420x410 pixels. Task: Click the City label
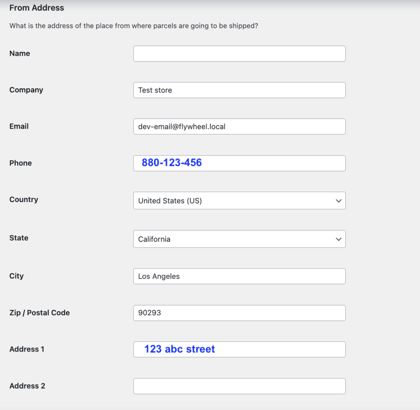tap(16, 276)
